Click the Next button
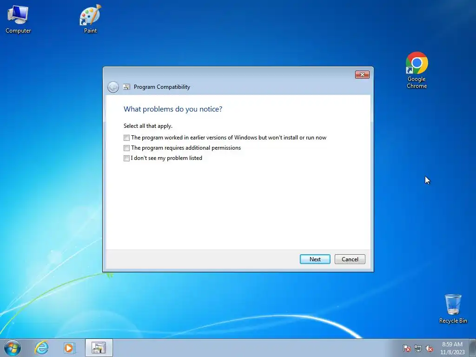476x357 pixels. click(x=315, y=259)
